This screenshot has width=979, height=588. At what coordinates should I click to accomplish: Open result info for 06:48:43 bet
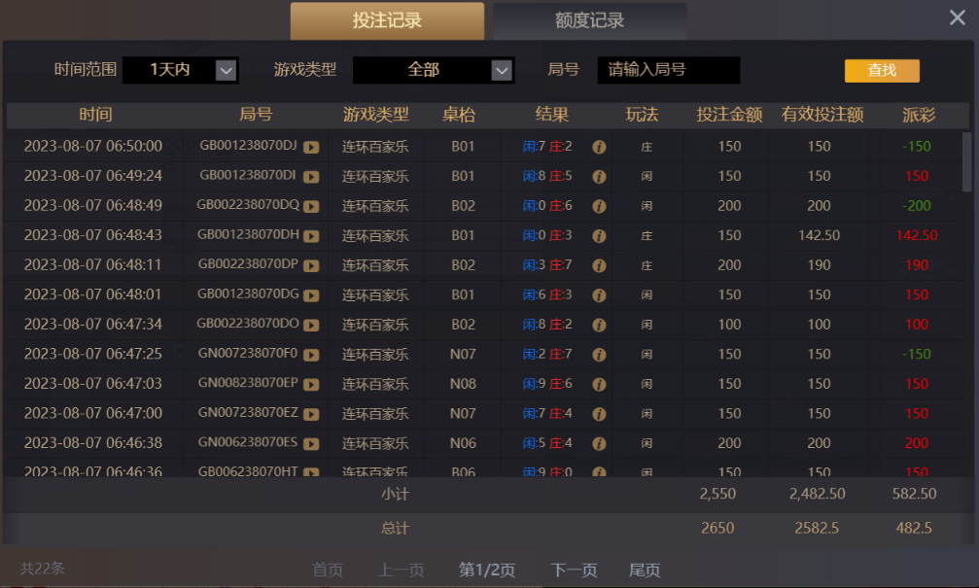click(599, 236)
